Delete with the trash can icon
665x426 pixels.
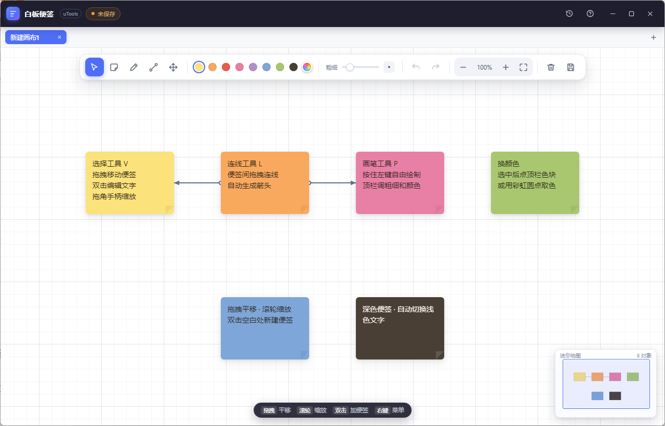point(551,67)
